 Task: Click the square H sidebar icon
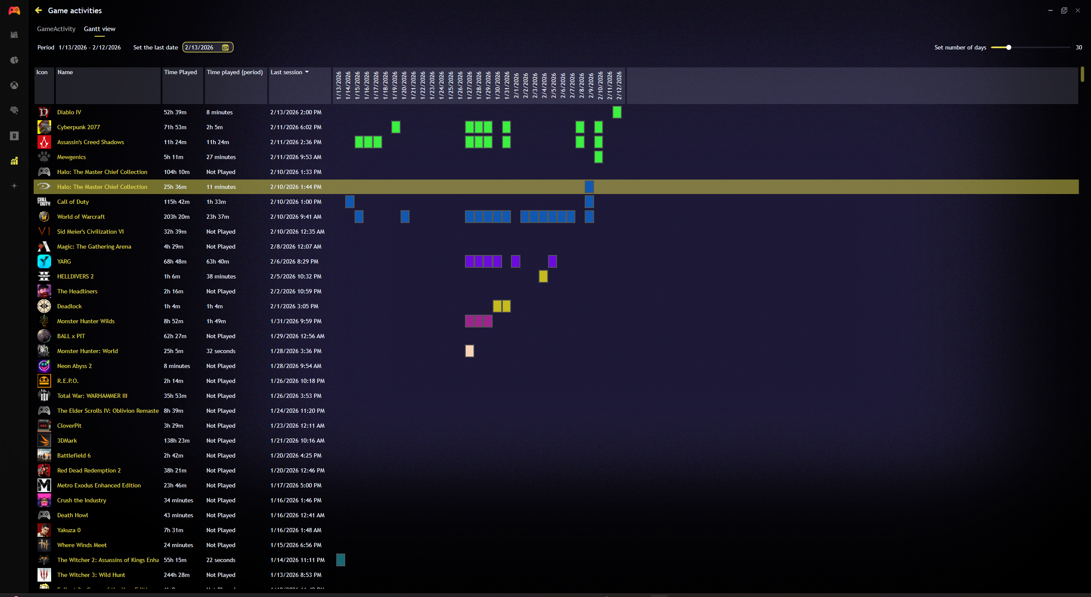(x=14, y=136)
